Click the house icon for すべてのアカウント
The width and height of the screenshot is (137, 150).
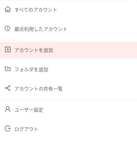pos(8,9)
